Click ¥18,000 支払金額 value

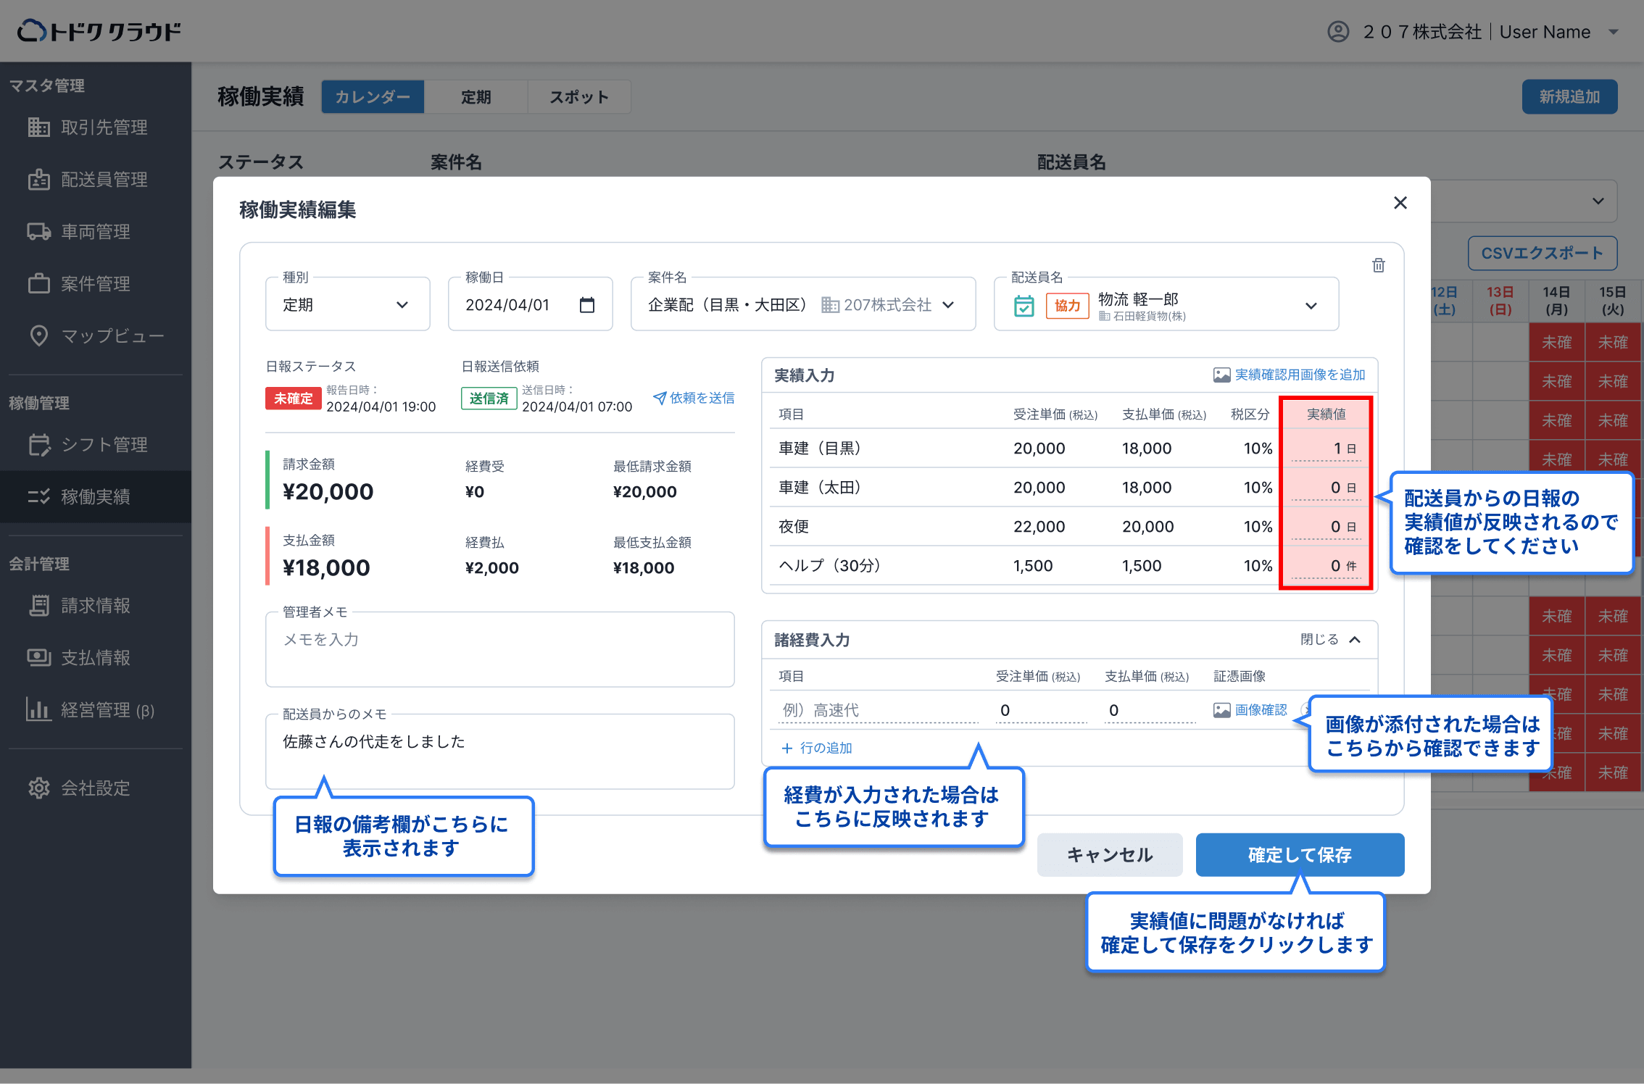326,568
